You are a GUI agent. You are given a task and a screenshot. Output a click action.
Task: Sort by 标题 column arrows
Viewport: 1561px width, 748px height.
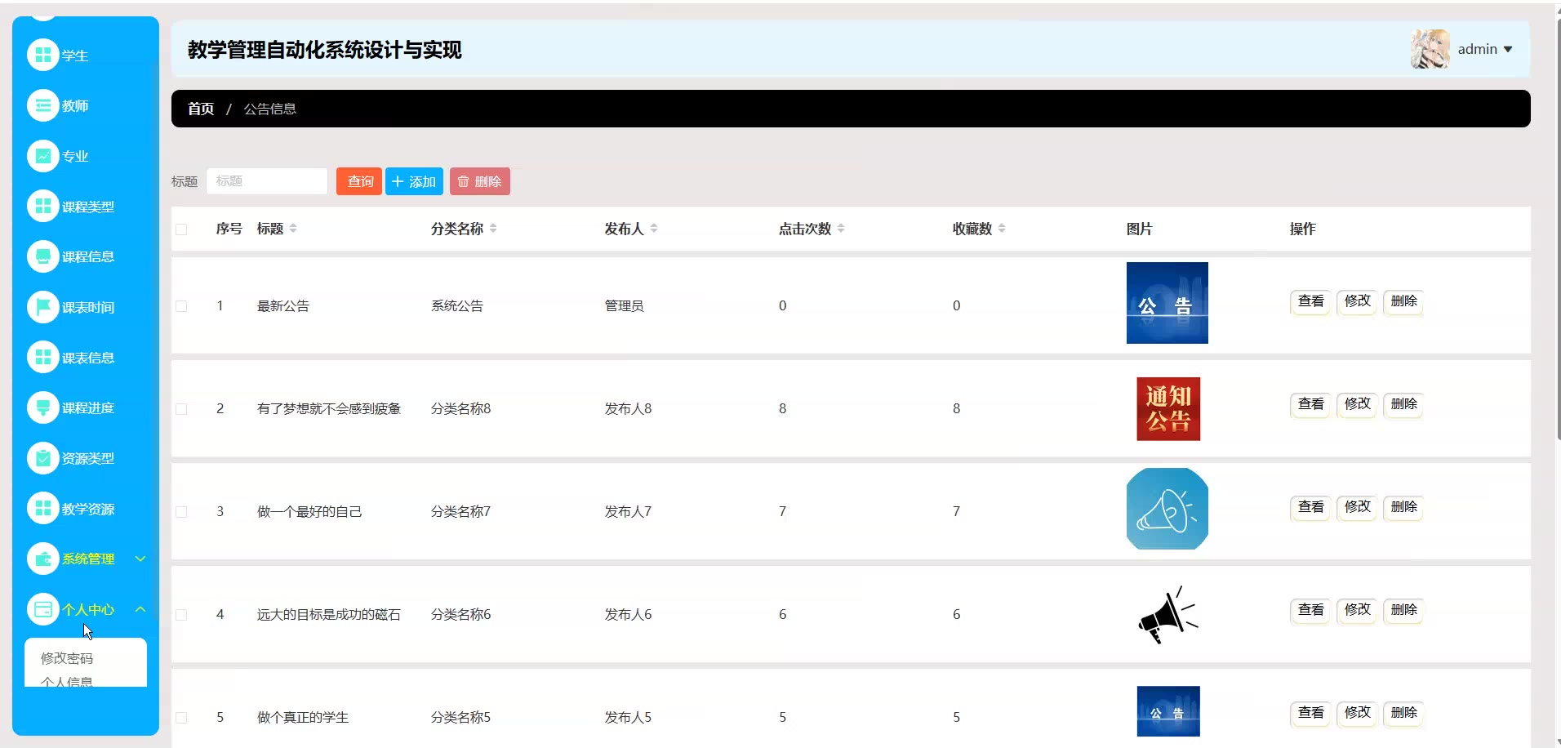pos(293,229)
